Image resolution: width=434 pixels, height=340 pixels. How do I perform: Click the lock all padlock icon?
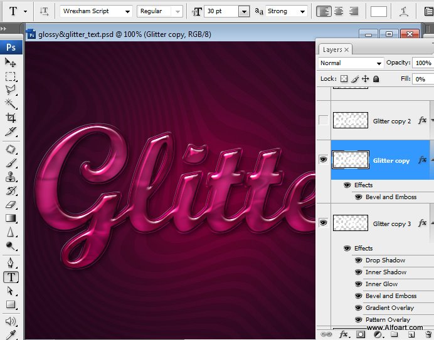pyautogui.click(x=376, y=79)
